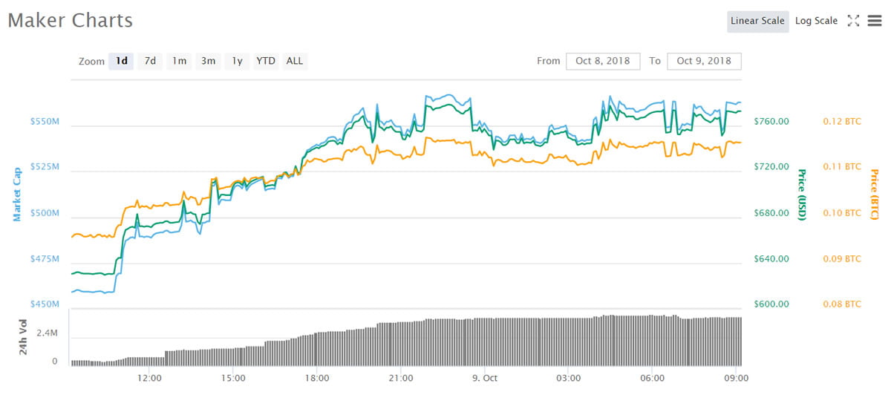Click the $600.00 price label
891x395 pixels.
coord(771,304)
